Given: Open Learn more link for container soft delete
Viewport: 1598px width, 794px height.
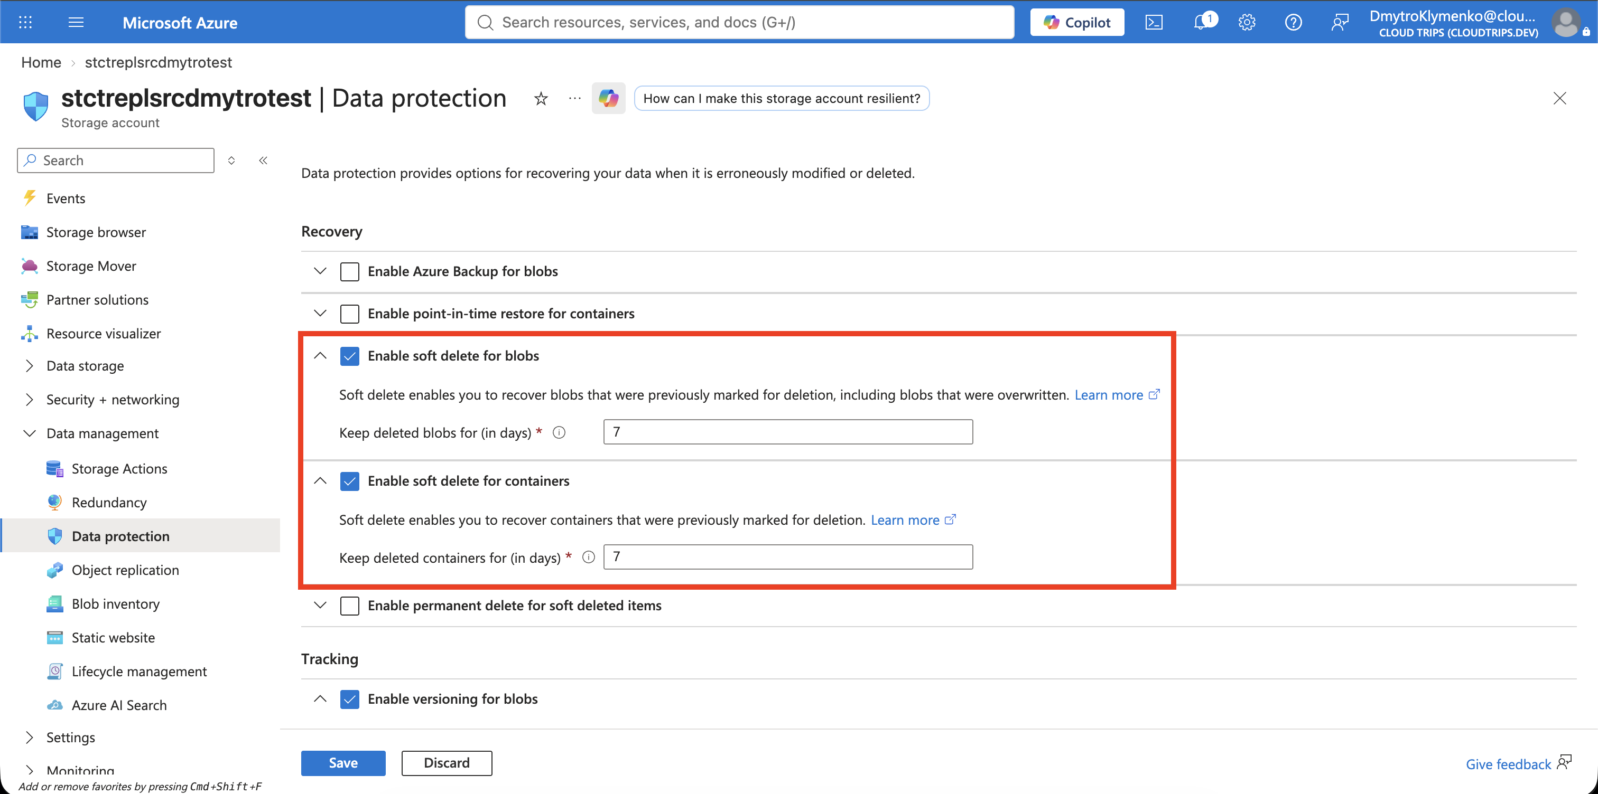Looking at the screenshot, I should click(913, 520).
